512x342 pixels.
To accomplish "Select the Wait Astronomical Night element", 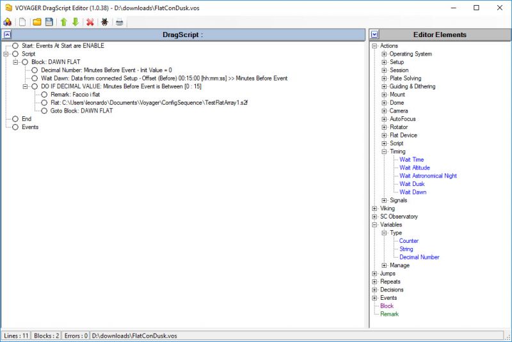I will (428, 176).
